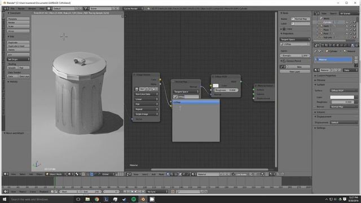This screenshot has width=361, height=203.
Task: Open the Data link dropdown beside Material name
Action: pos(350,70)
